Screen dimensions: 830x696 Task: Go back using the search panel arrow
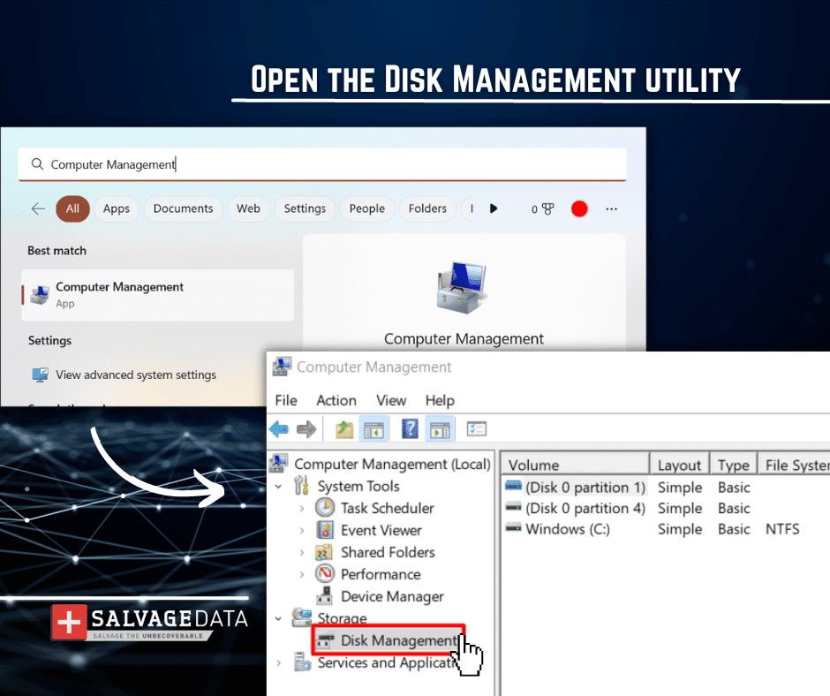pyautogui.click(x=38, y=208)
